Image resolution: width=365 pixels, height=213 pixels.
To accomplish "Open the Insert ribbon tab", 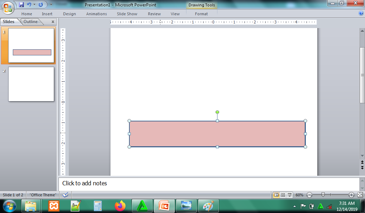I will (x=47, y=14).
